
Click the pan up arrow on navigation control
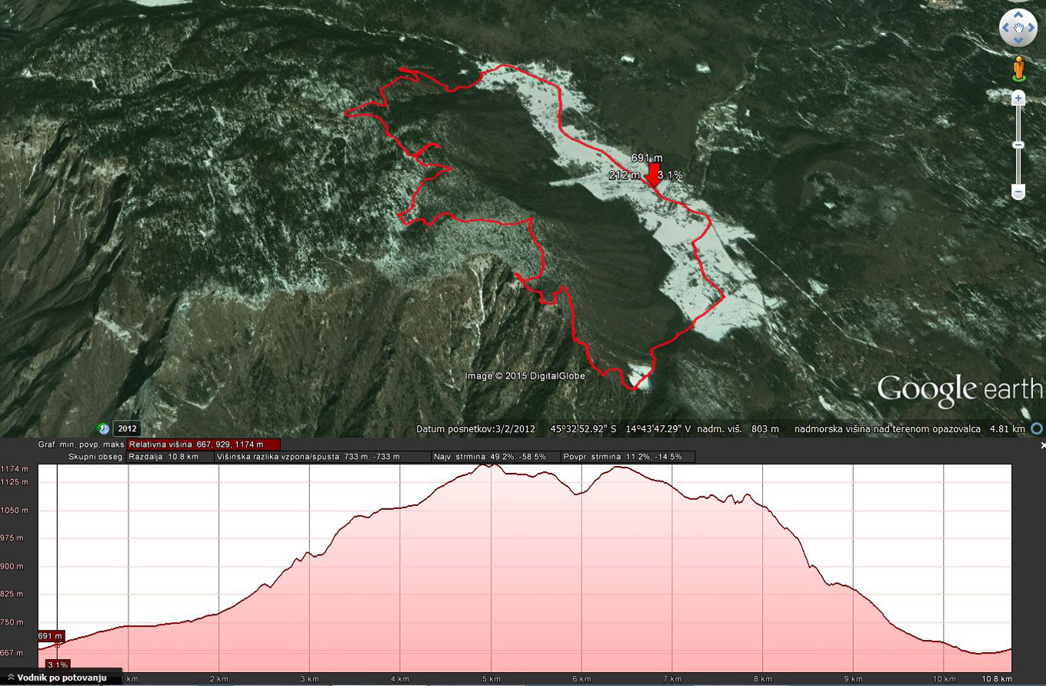tap(1018, 15)
